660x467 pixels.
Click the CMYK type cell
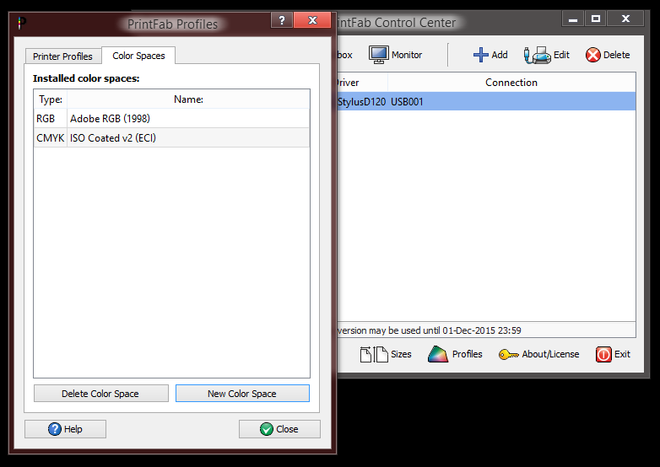click(x=51, y=138)
